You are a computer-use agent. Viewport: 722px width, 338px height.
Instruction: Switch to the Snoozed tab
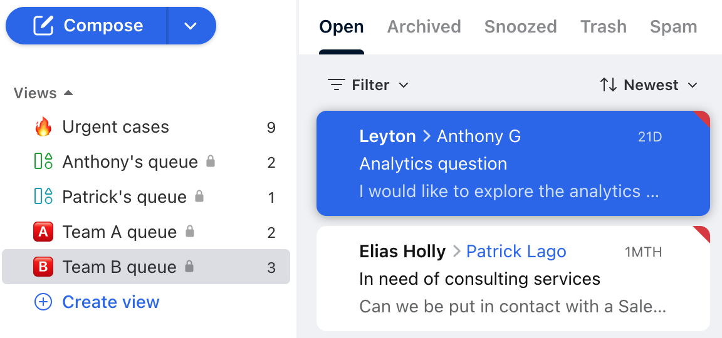pyautogui.click(x=520, y=27)
